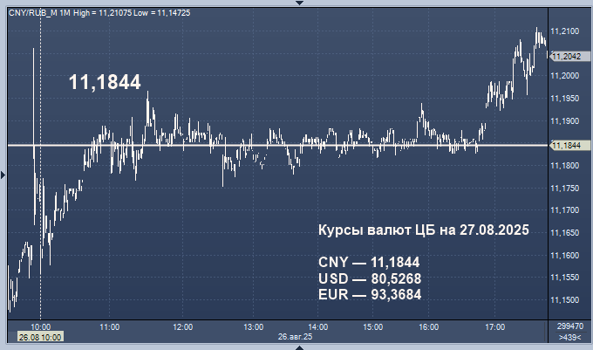Click the 11,2100 price axis label
593x350 pixels.
coord(566,31)
